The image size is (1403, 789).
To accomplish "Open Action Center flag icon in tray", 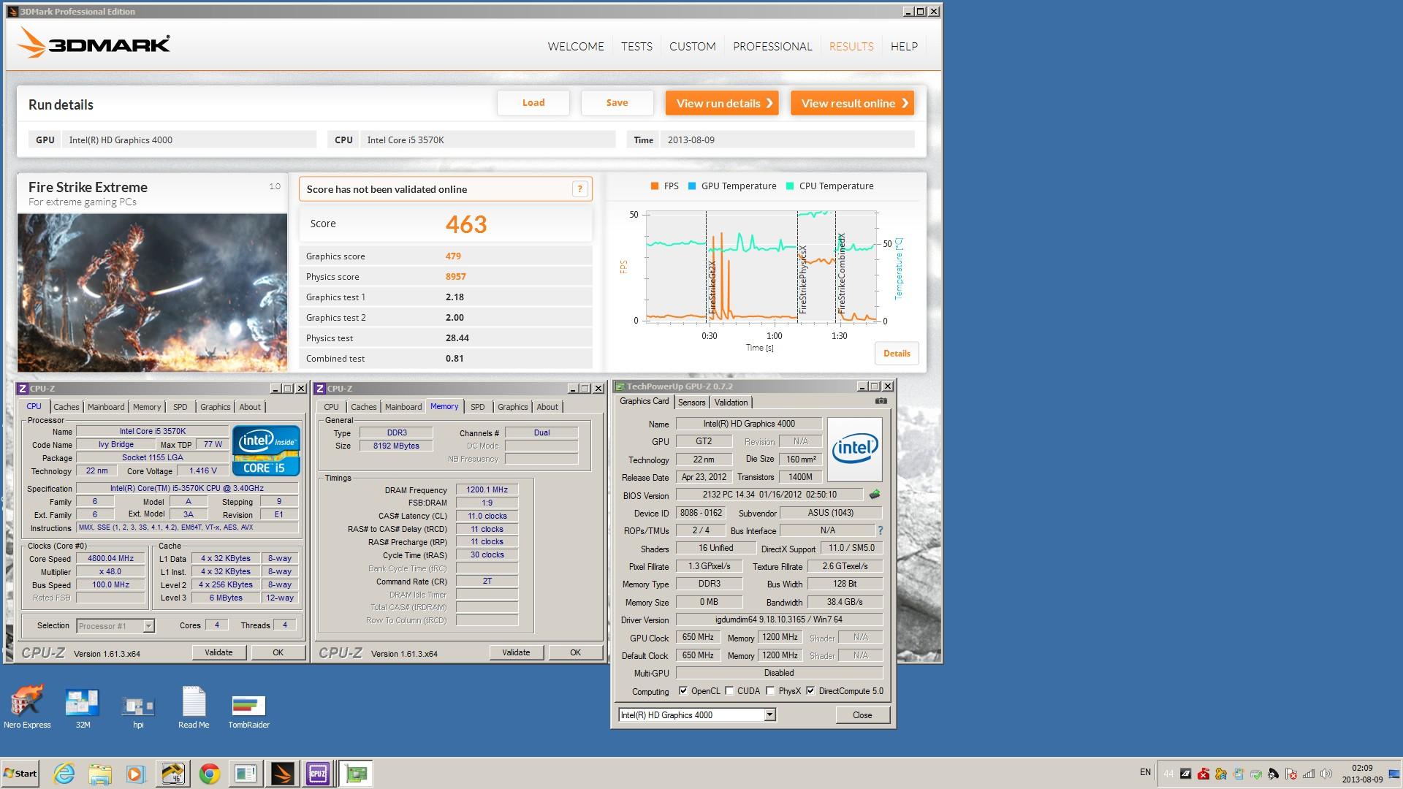I will 1291,774.
